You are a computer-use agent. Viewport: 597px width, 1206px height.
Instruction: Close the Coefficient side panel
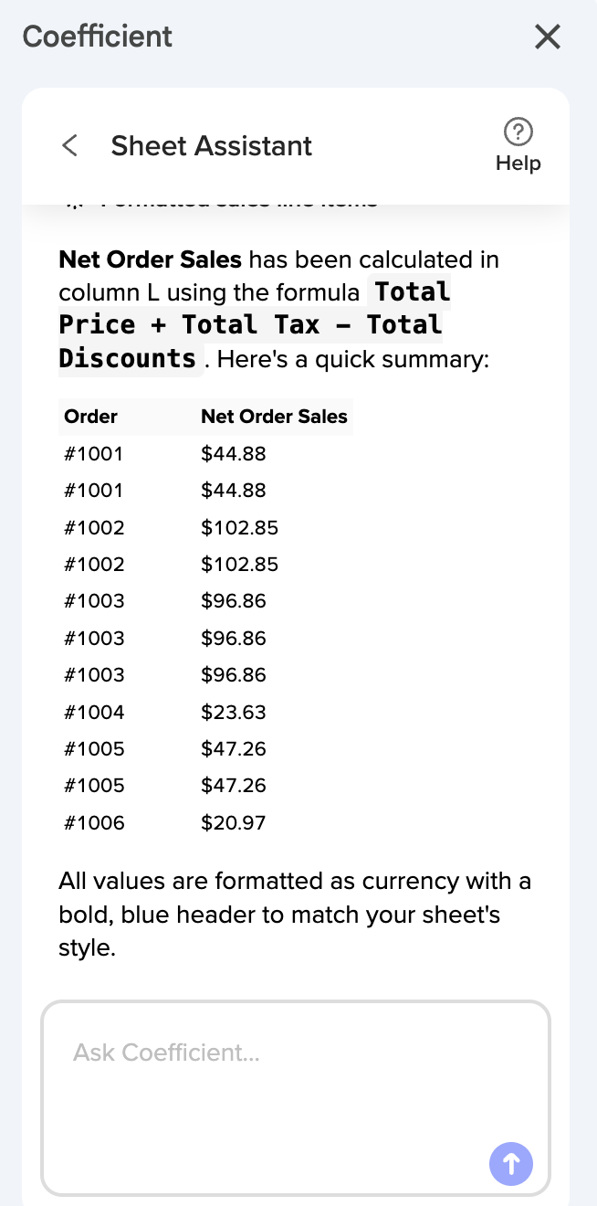coord(547,37)
